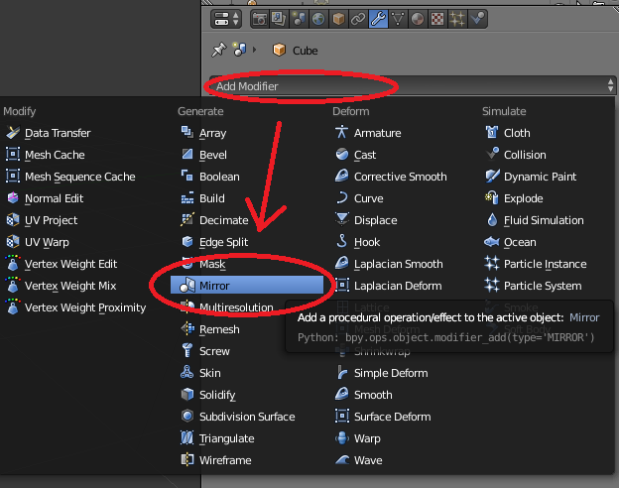The image size is (619, 488).
Task: Add the Mesh Cache modifier
Action: tap(45, 155)
